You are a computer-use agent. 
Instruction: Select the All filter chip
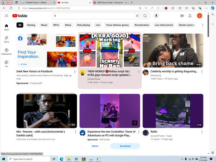pos(20,25)
